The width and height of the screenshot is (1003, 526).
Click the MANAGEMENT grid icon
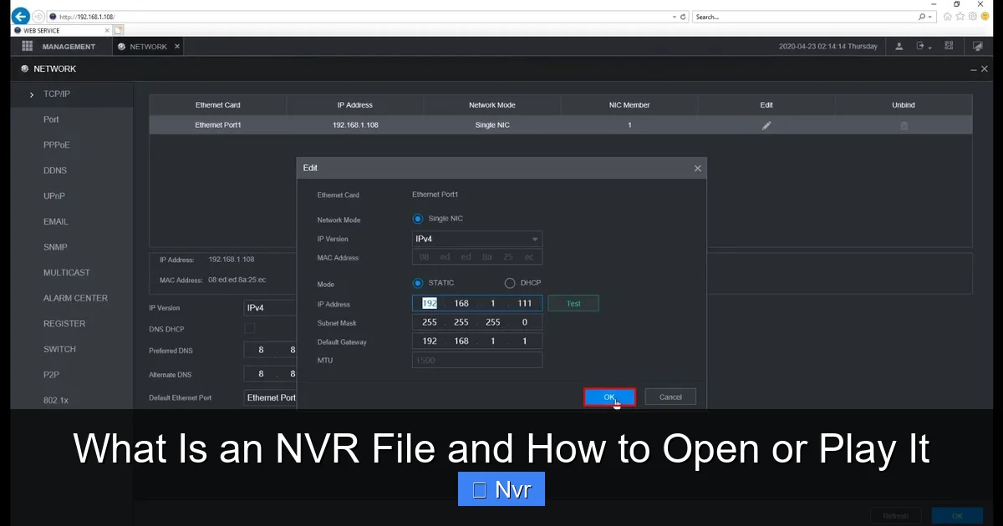[28, 46]
